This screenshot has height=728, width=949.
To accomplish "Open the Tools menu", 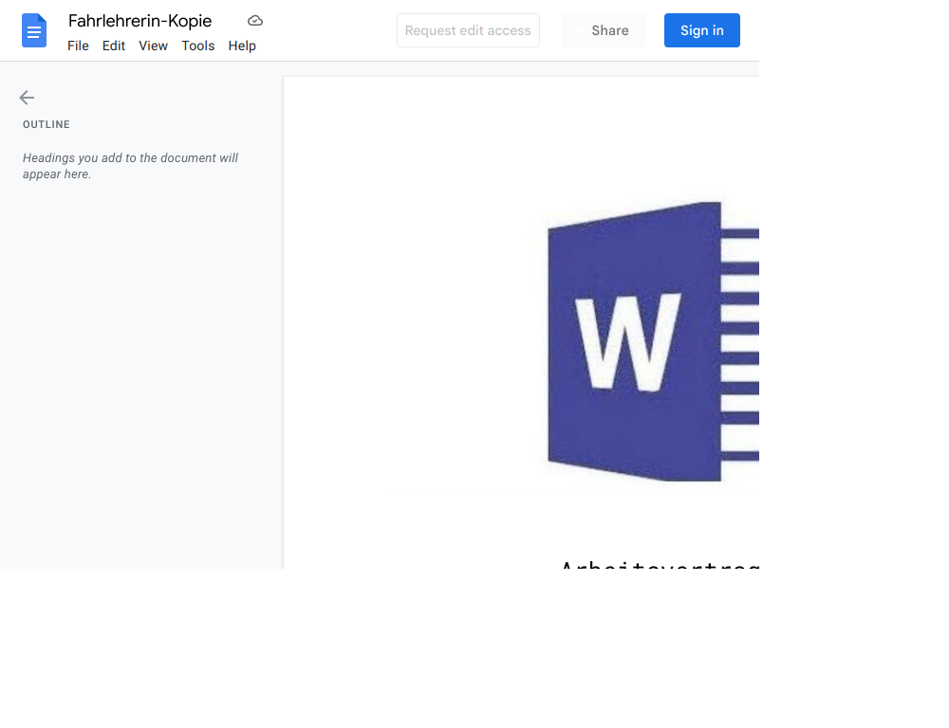I will pyautogui.click(x=198, y=45).
